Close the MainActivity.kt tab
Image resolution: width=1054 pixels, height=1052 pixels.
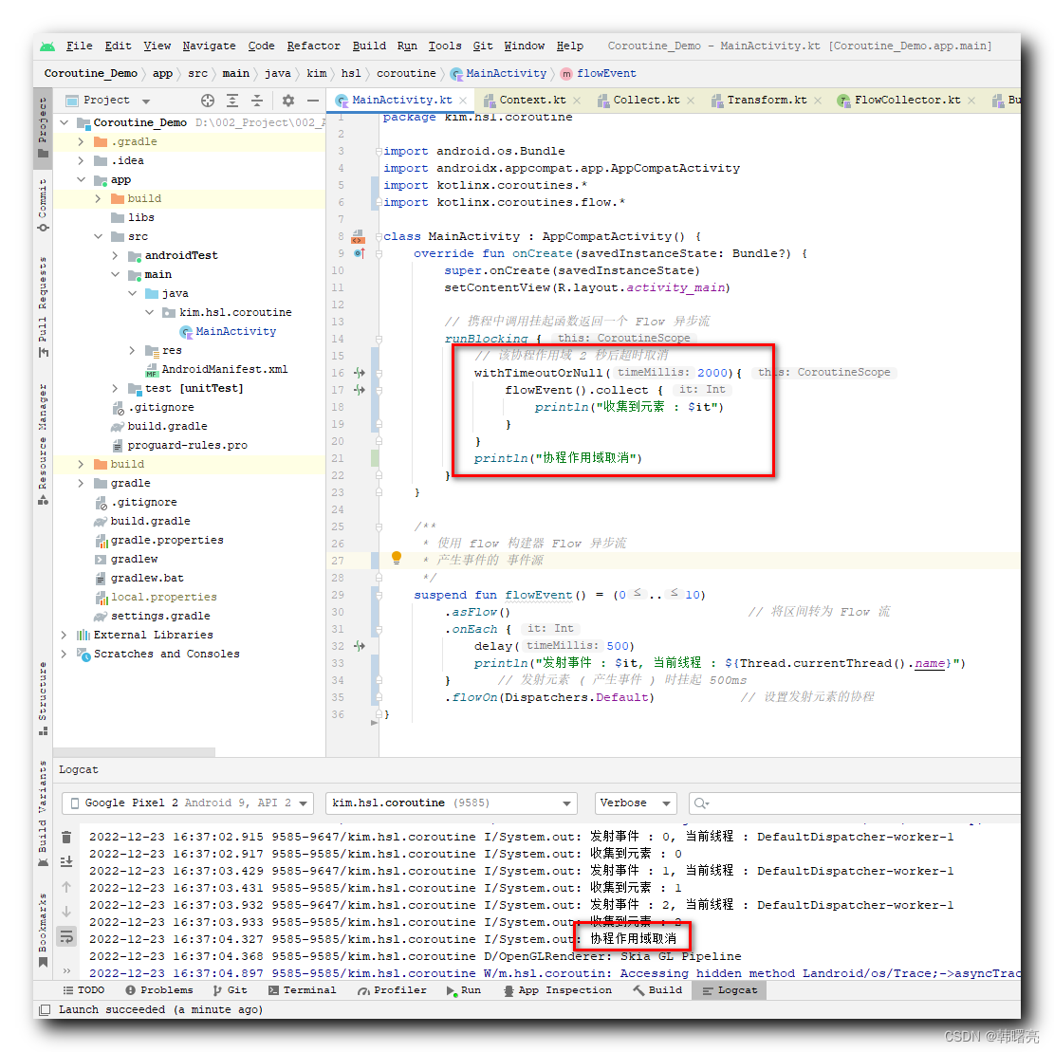pyautogui.click(x=463, y=101)
